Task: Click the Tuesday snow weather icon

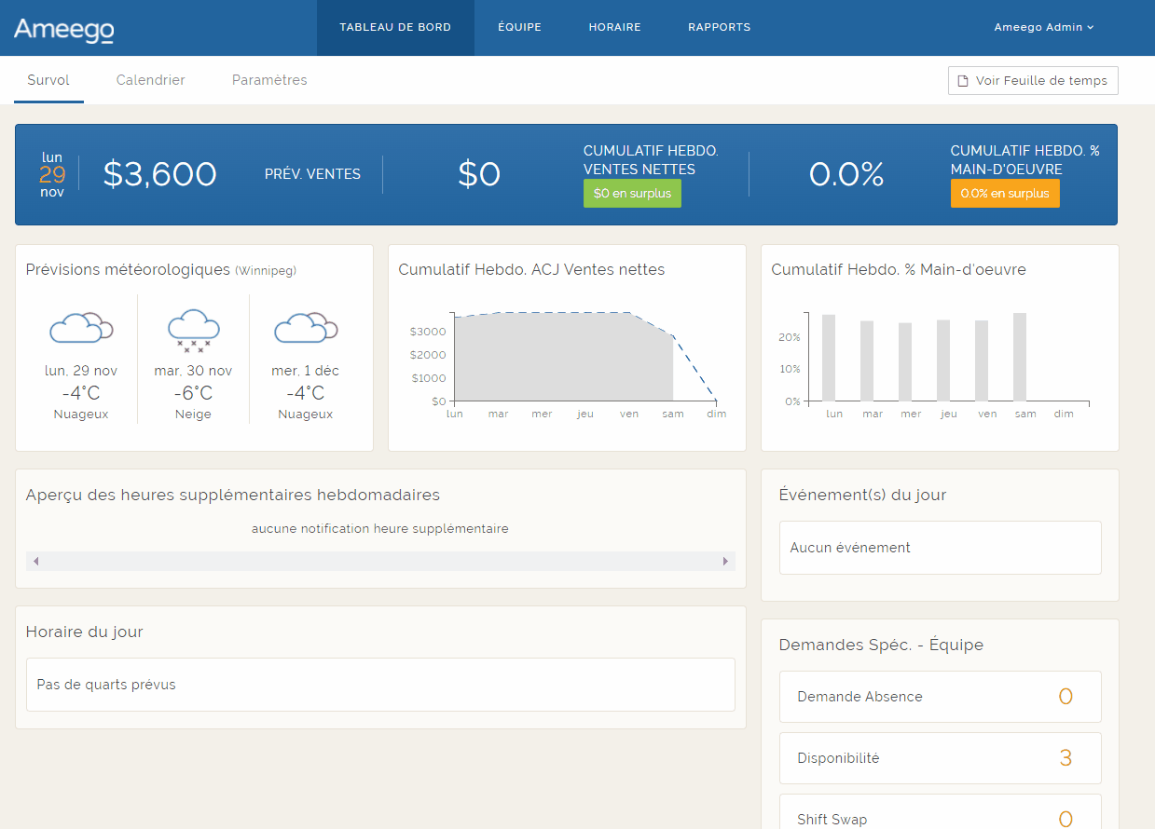Action: click(193, 330)
